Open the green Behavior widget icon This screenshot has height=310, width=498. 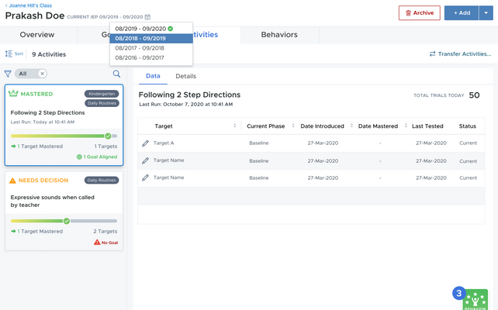tap(474, 299)
